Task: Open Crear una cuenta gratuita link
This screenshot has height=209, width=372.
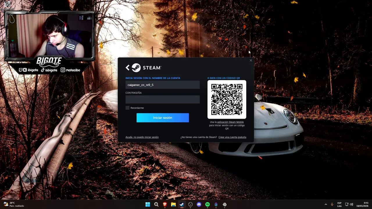Action: (232, 137)
